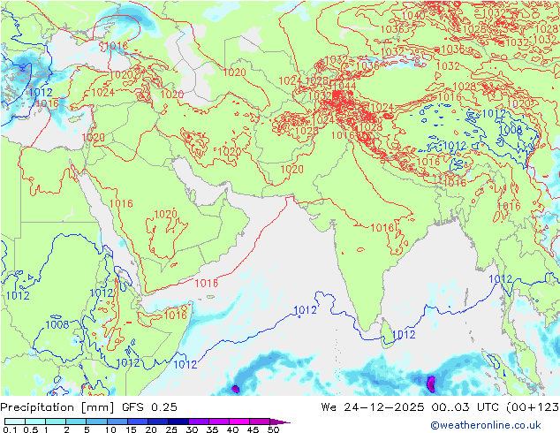The width and height of the screenshot is (560, 433).
Task: Click the red '1016' label over Arabian Sea
Action: (x=206, y=284)
